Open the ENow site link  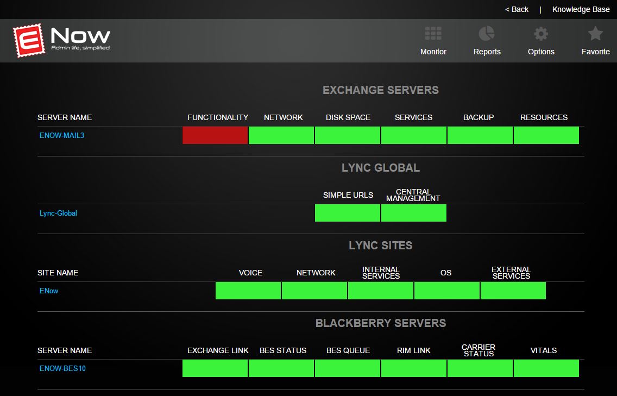49,291
